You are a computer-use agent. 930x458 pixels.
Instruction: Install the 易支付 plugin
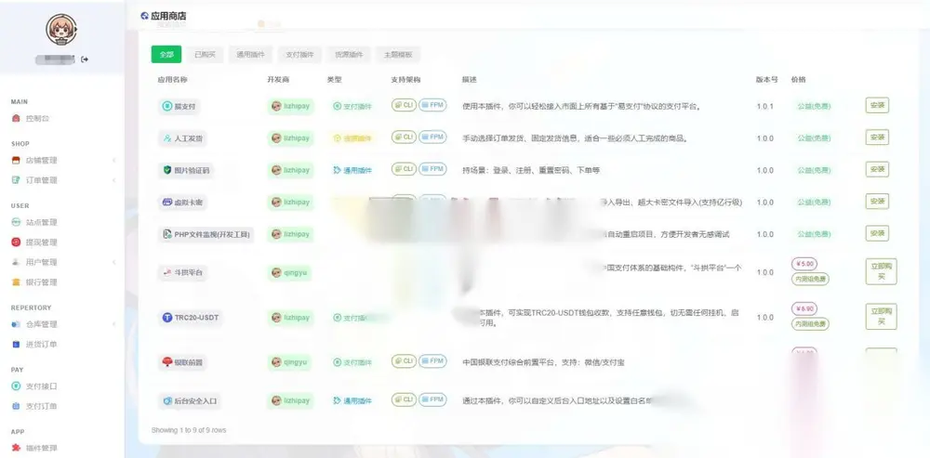(877, 106)
